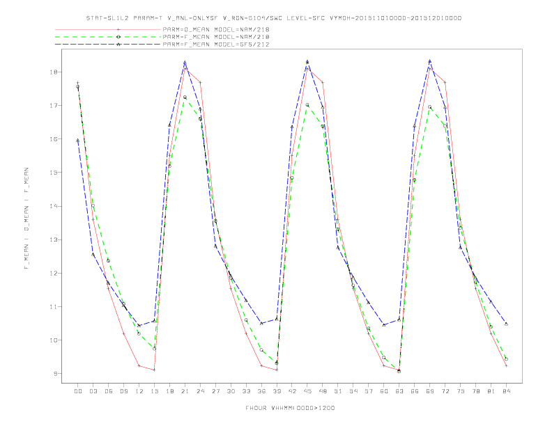Click y-axis tick value 18
Screen dimensions: 552x426
click(x=55, y=72)
